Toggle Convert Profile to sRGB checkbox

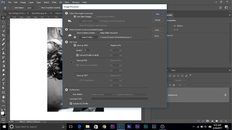pos(77,55)
